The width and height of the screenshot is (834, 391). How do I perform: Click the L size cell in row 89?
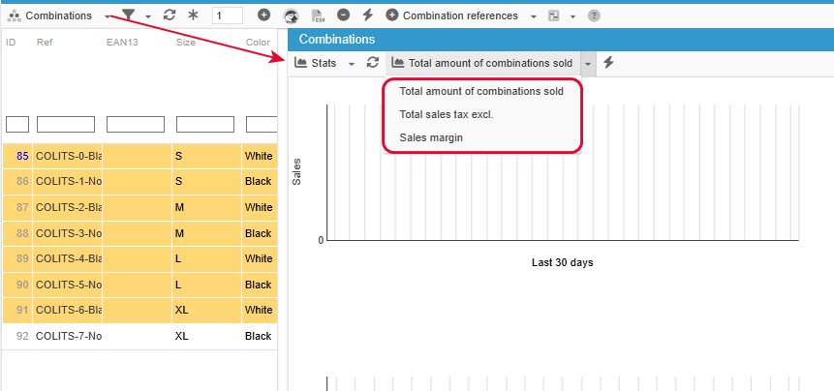(206, 258)
